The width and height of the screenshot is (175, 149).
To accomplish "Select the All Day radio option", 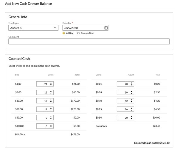I will click(x=64, y=33).
